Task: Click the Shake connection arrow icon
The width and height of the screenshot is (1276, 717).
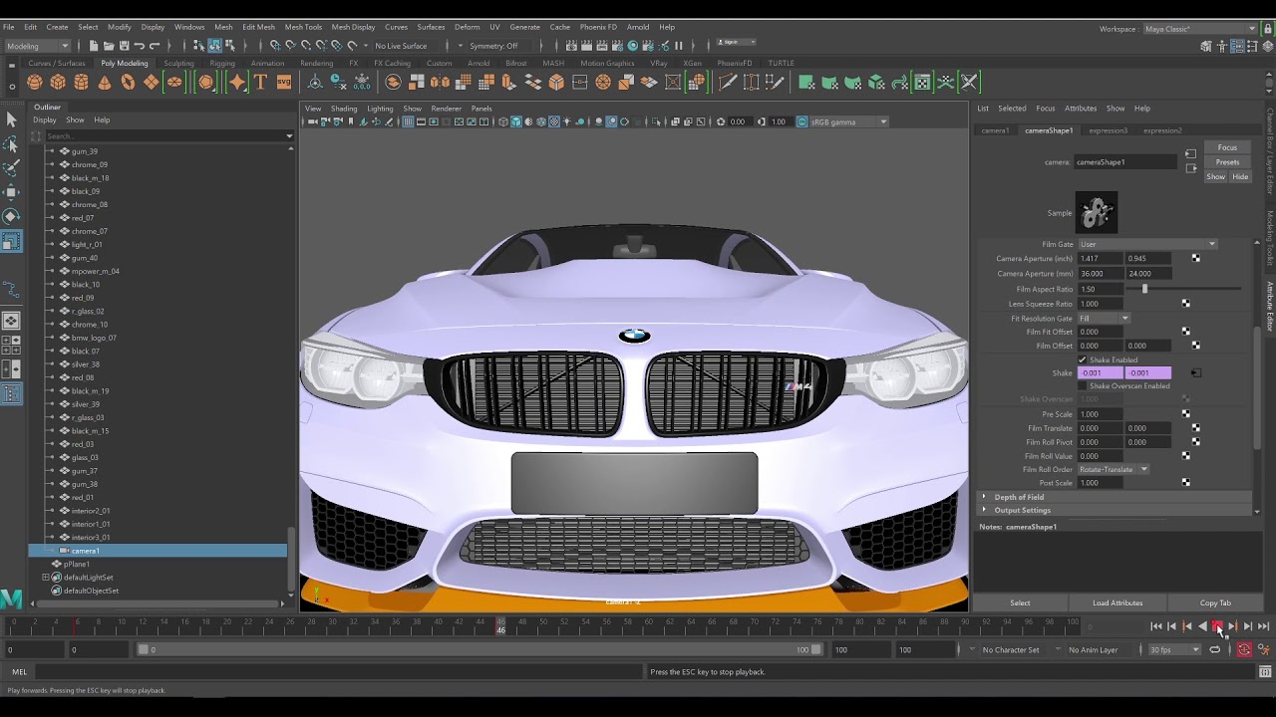Action: [1195, 372]
